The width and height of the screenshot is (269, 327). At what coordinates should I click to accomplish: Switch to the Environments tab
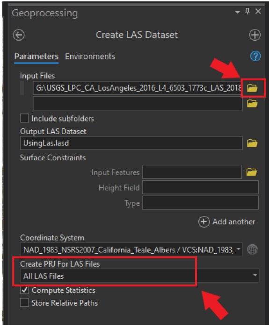[90, 57]
